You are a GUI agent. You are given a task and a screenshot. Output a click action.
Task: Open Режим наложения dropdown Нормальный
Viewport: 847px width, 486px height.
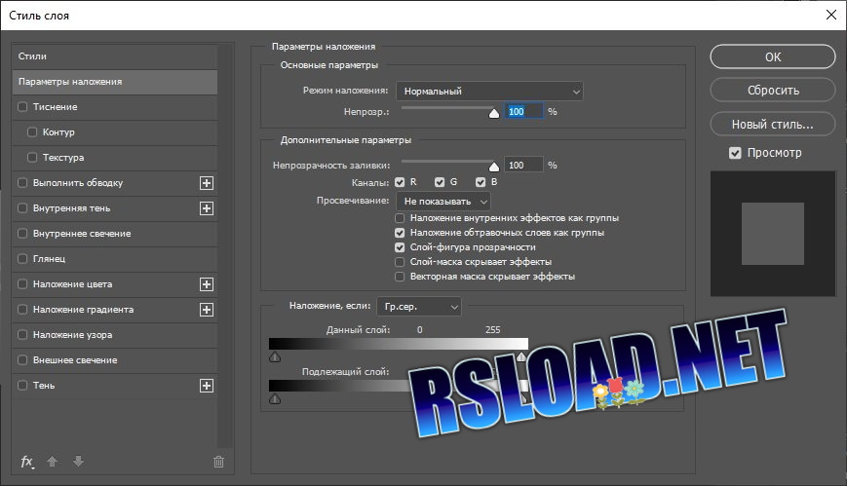490,92
